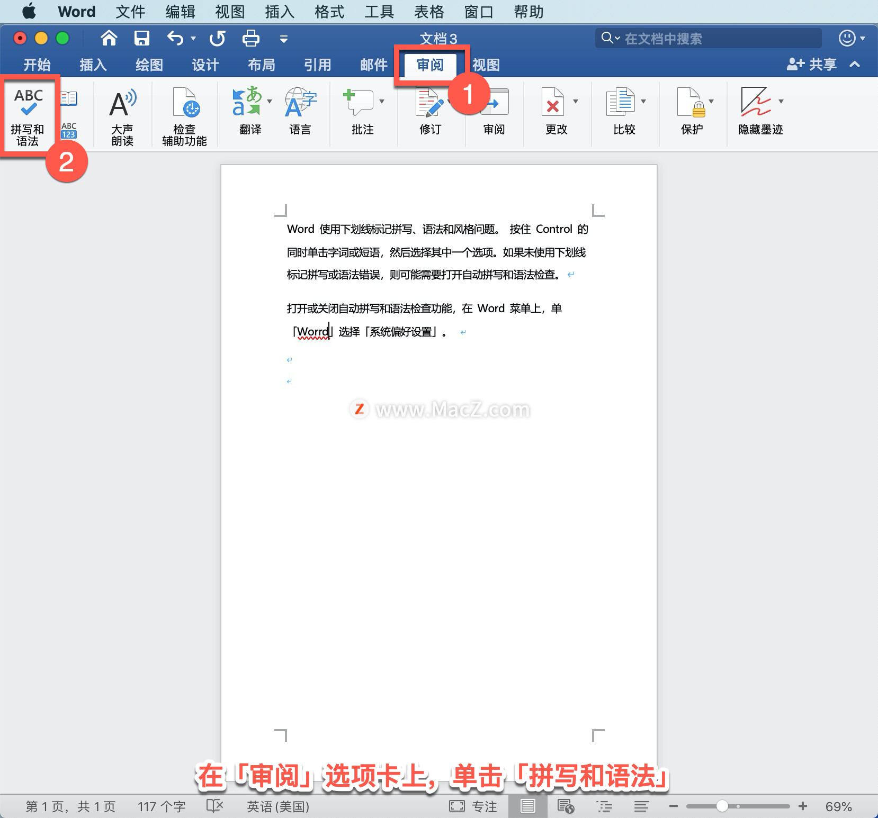Open the View (视图) ribbon tab
The image size is (878, 818).
tap(486, 65)
